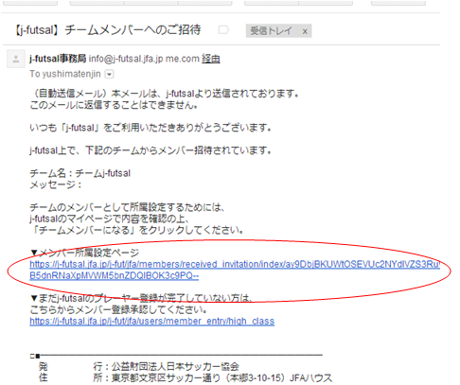
Task: Click the 住所 JFAハウス address line
Action: point(186,377)
